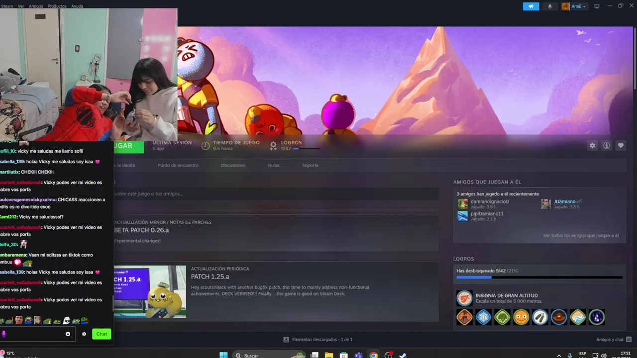This screenshot has height=358, width=637.
Task: Open Insignia de Gran Altitud 5K badge
Action: click(464, 298)
